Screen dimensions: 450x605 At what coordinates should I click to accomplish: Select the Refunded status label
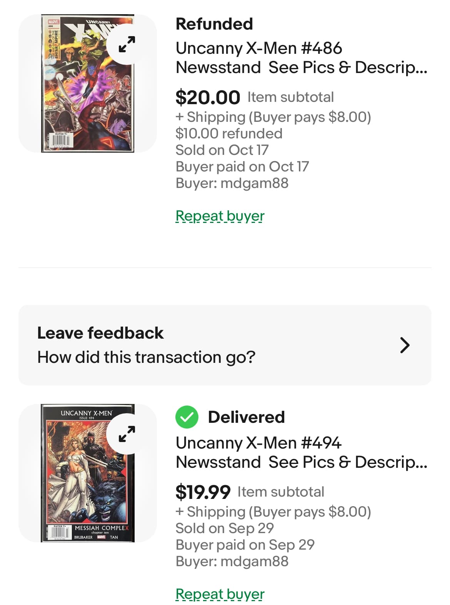214,24
